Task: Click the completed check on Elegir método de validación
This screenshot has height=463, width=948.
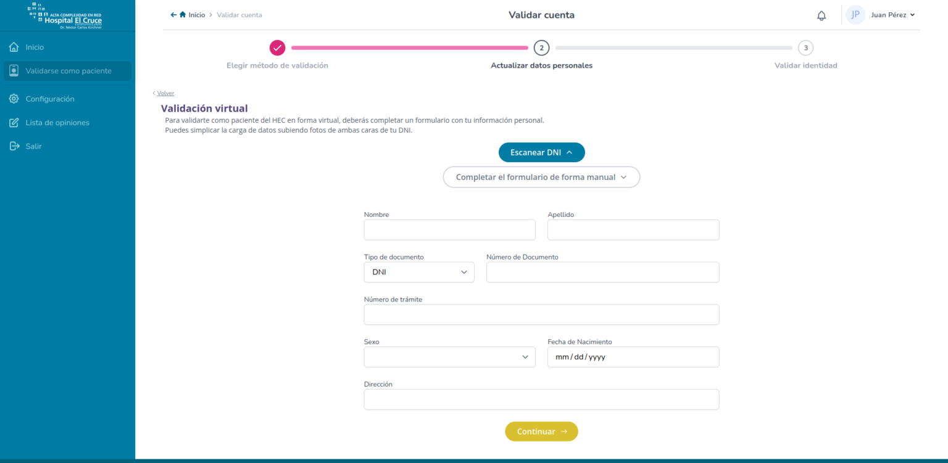Action: (277, 47)
